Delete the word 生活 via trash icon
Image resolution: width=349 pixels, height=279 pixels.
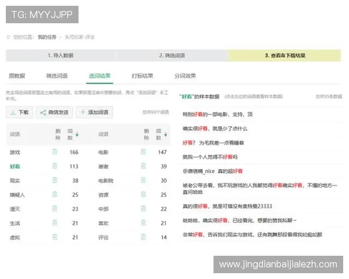pos(55,223)
